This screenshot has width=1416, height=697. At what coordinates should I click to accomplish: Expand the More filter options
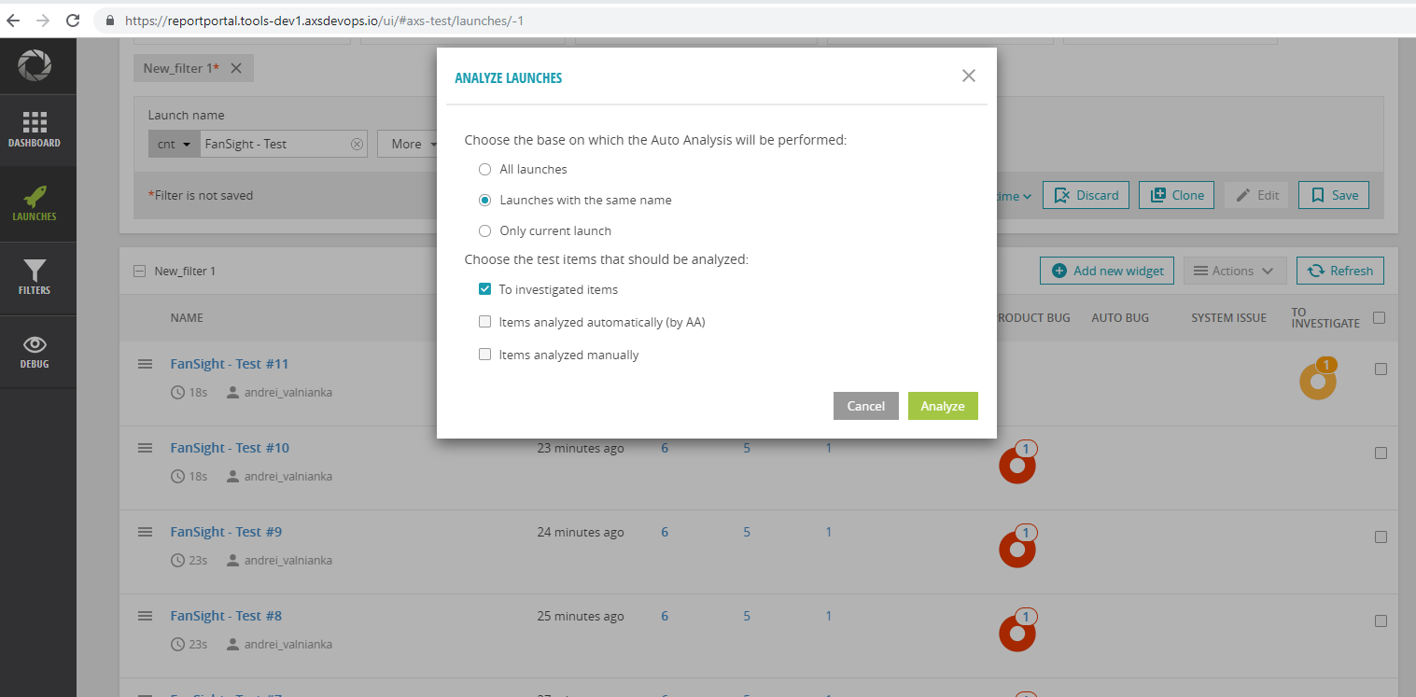413,144
